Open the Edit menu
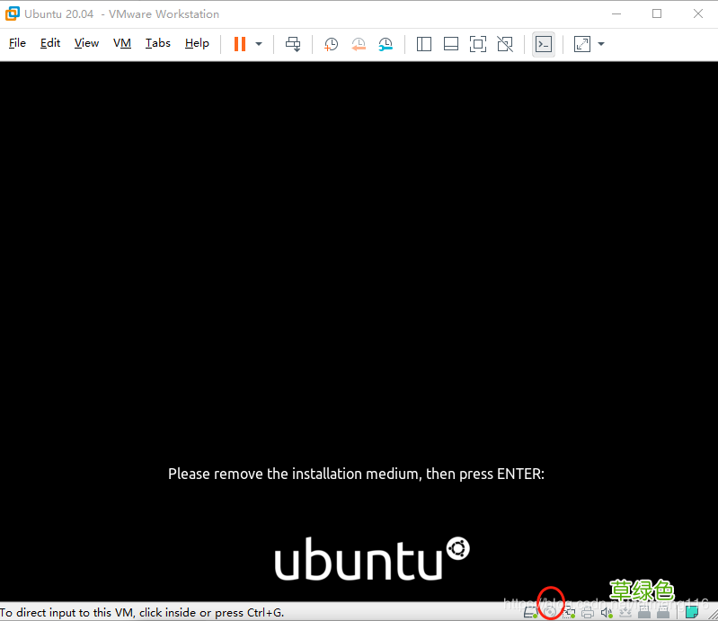The height and width of the screenshot is (621, 718). coord(50,43)
